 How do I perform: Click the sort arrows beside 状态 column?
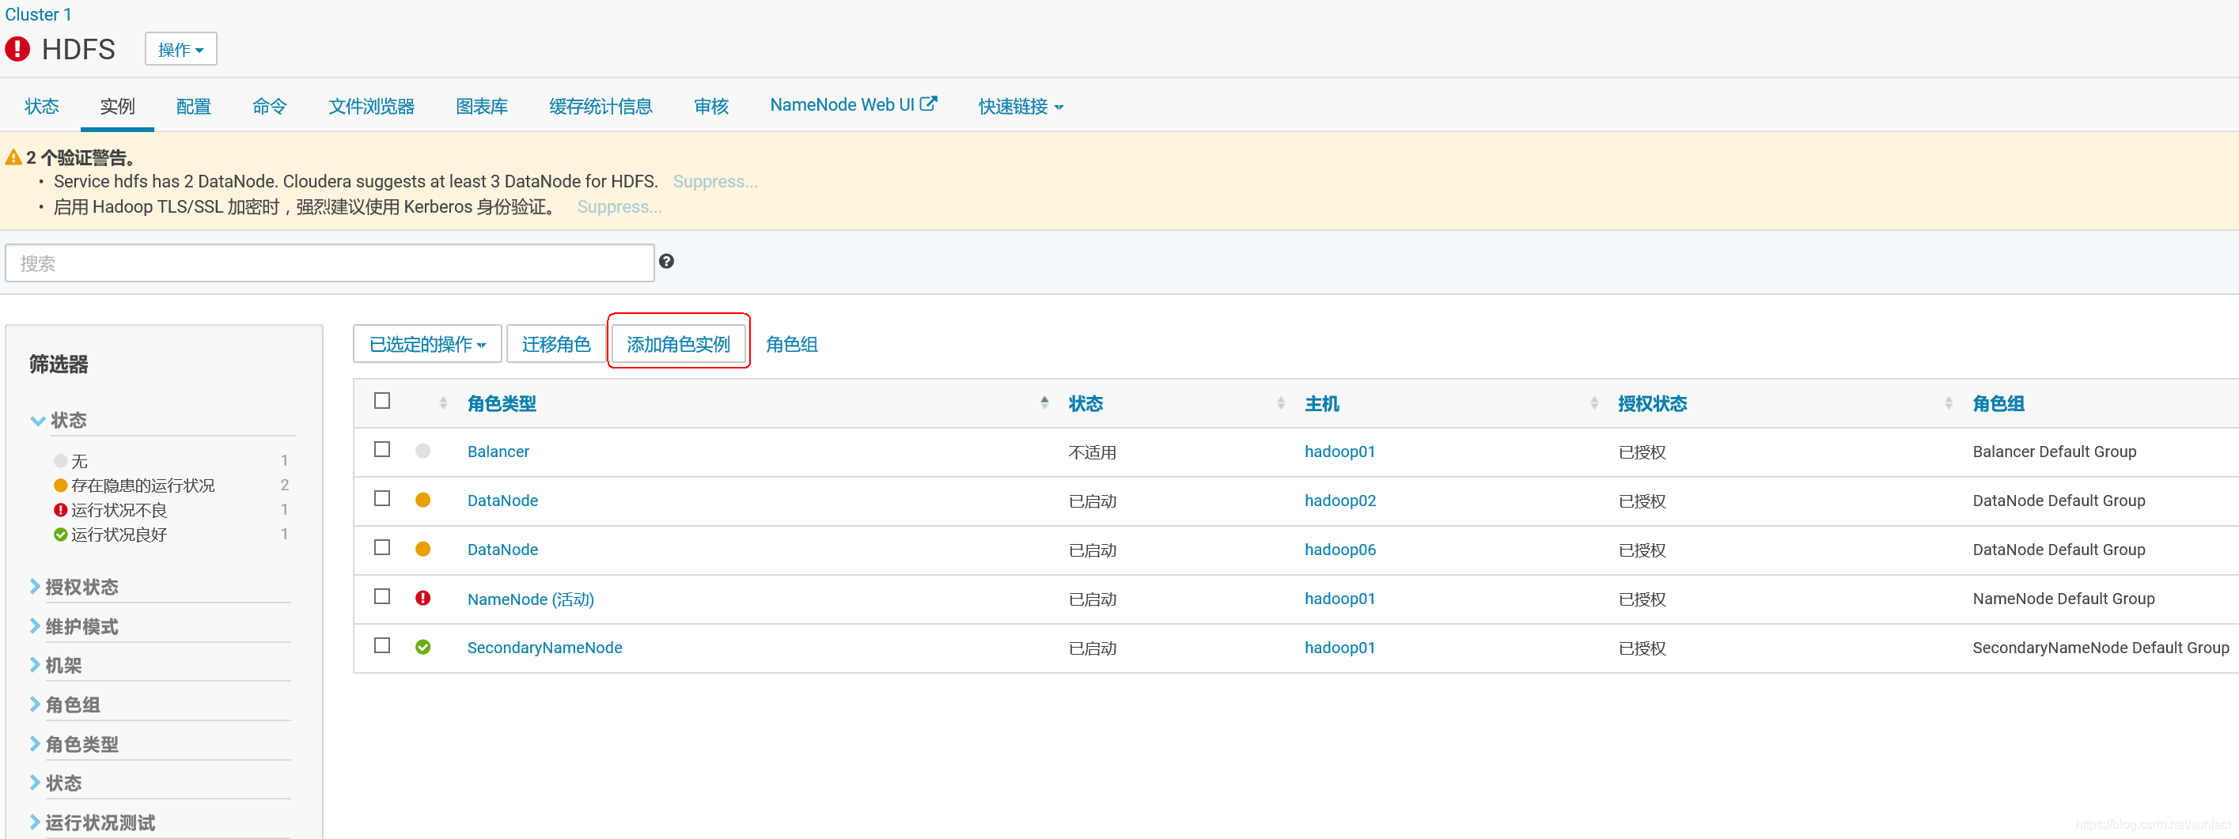click(x=1280, y=403)
